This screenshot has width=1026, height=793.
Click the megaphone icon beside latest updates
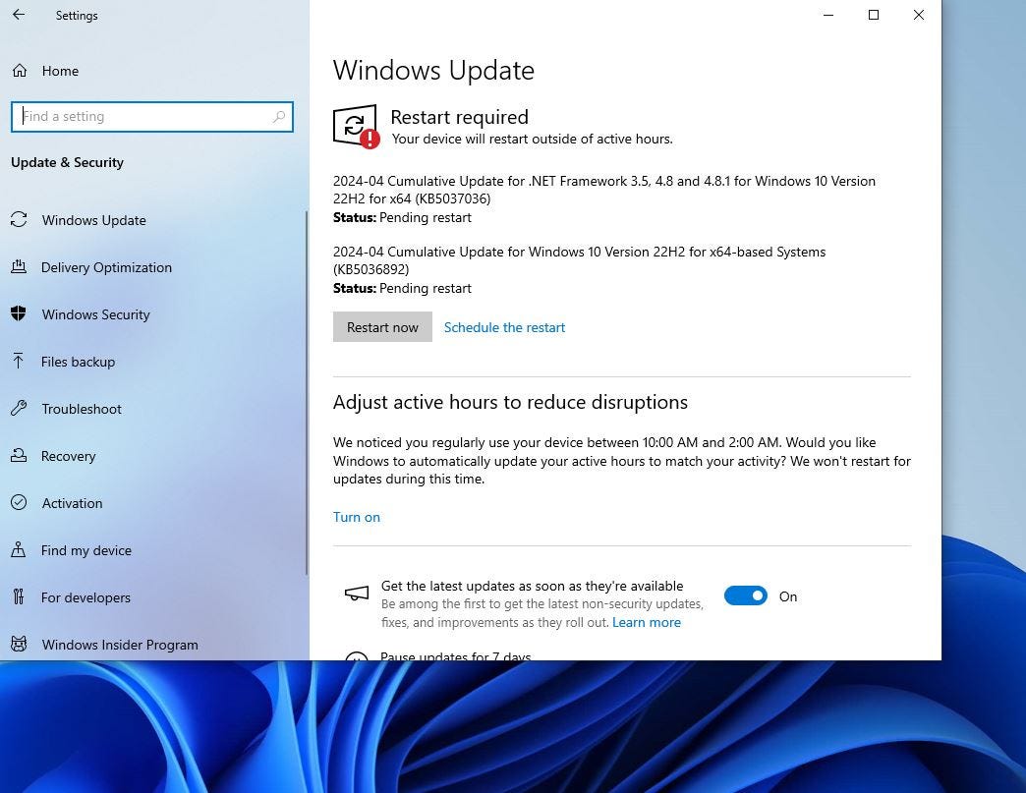pos(357,594)
